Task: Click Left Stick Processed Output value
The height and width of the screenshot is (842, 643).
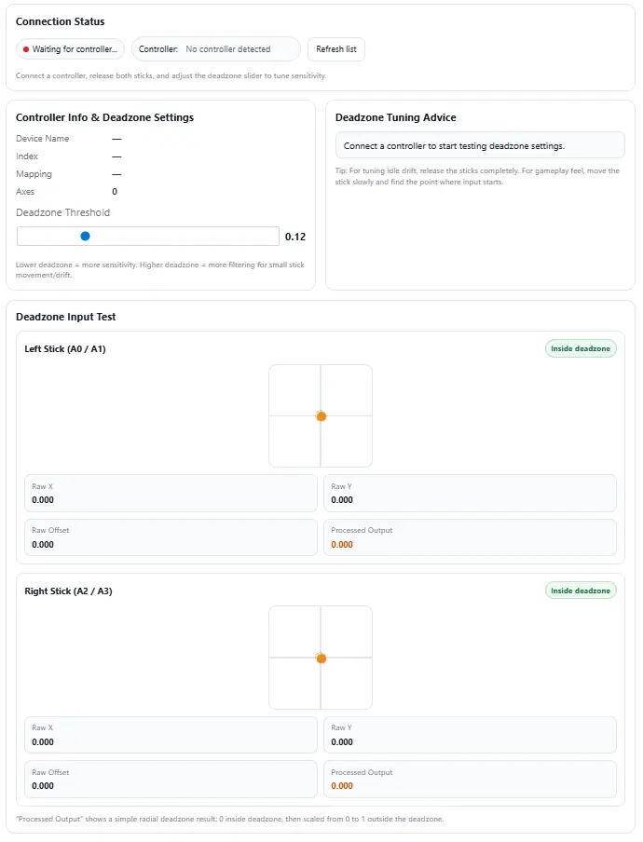Action: click(342, 545)
